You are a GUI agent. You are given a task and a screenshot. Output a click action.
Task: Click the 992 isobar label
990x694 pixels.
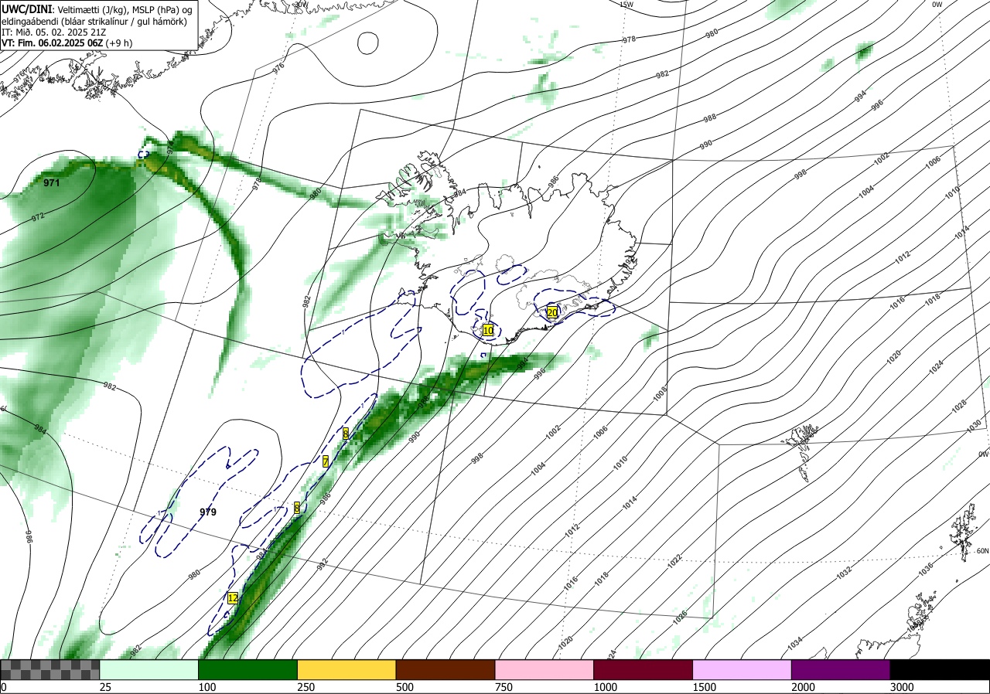pyautogui.click(x=323, y=566)
